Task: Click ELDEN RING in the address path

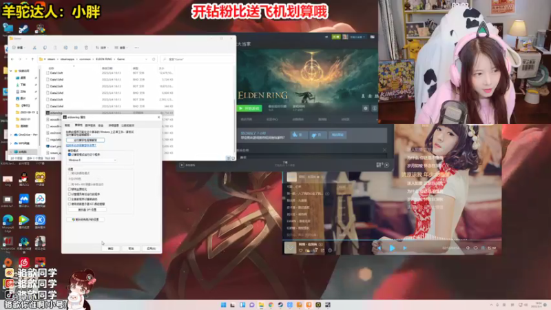Action: [x=104, y=59]
